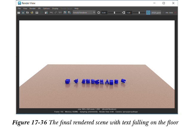Open the Options menu
The image size is (191, 128).
point(46,9)
